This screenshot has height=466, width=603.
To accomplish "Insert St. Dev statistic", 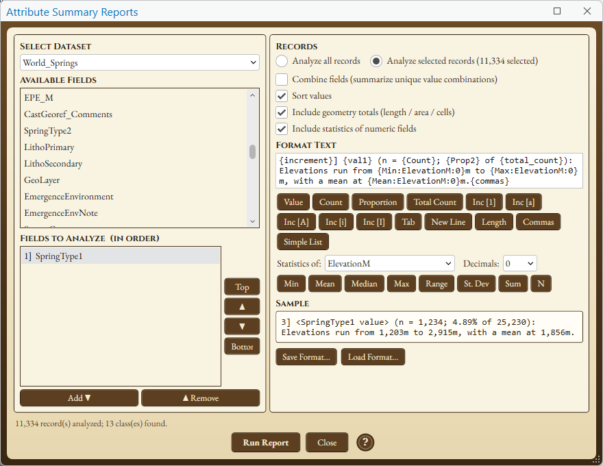I will coord(476,284).
